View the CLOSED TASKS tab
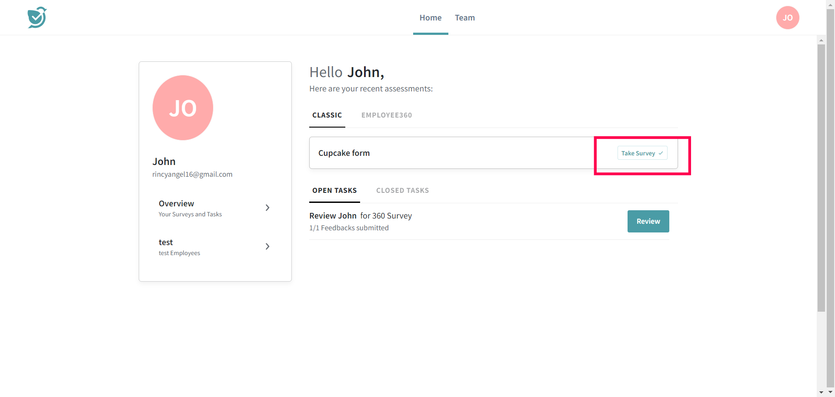The height and width of the screenshot is (397, 835). (402, 191)
